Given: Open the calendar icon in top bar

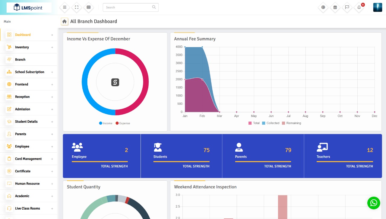Looking at the screenshot, I should tap(335, 7).
